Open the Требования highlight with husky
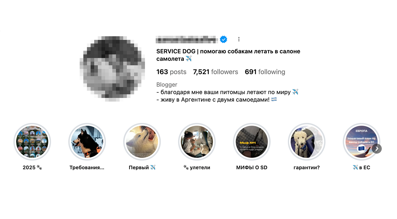 coord(87,142)
